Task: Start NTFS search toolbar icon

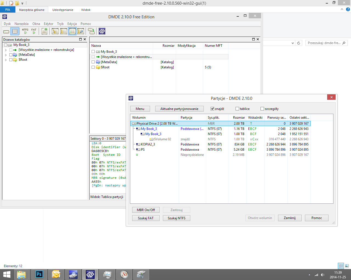Action: [25, 31]
